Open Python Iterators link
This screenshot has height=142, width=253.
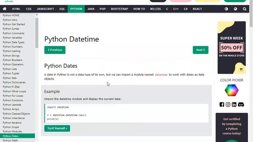(12, 123)
